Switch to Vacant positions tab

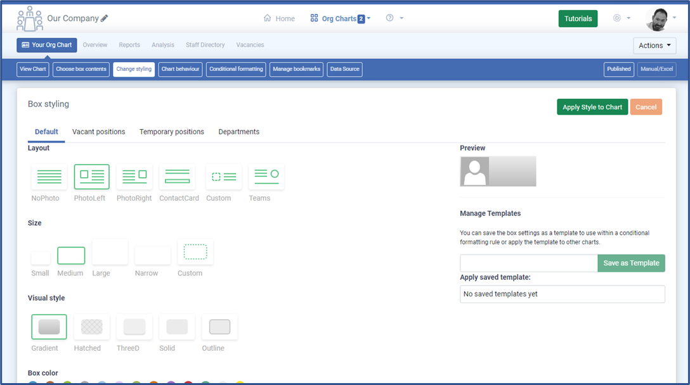pos(98,132)
